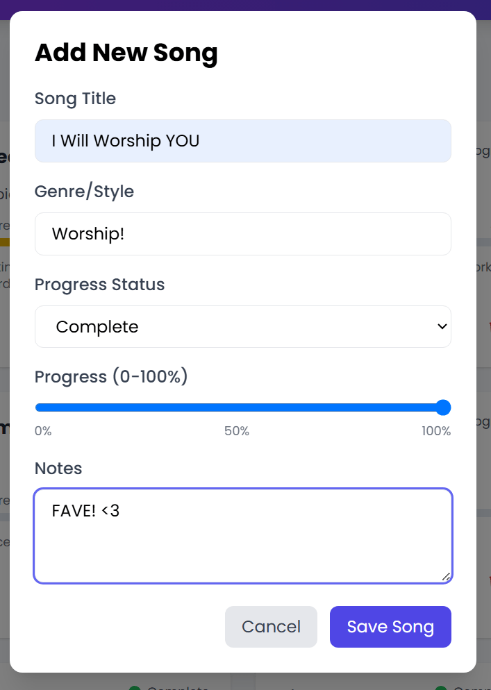Expand the status selector showing "Complete"

(243, 326)
